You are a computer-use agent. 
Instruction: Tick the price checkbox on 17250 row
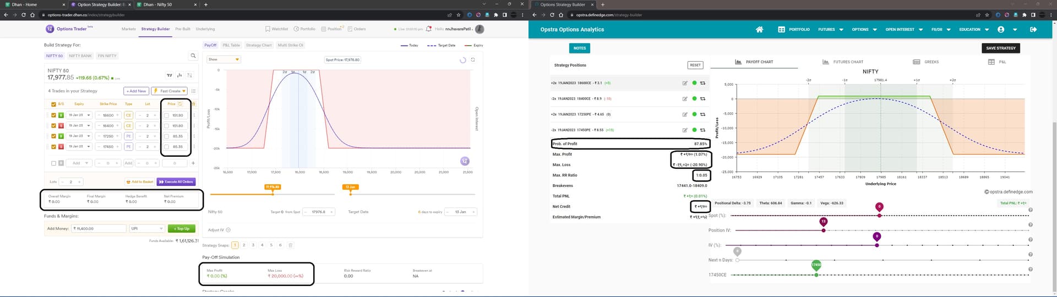167,136
